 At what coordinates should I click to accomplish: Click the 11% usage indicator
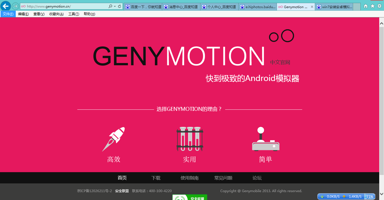tap(370, 197)
